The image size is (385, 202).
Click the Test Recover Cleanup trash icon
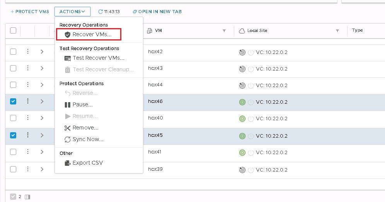pyautogui.click(x=68, y=70)
